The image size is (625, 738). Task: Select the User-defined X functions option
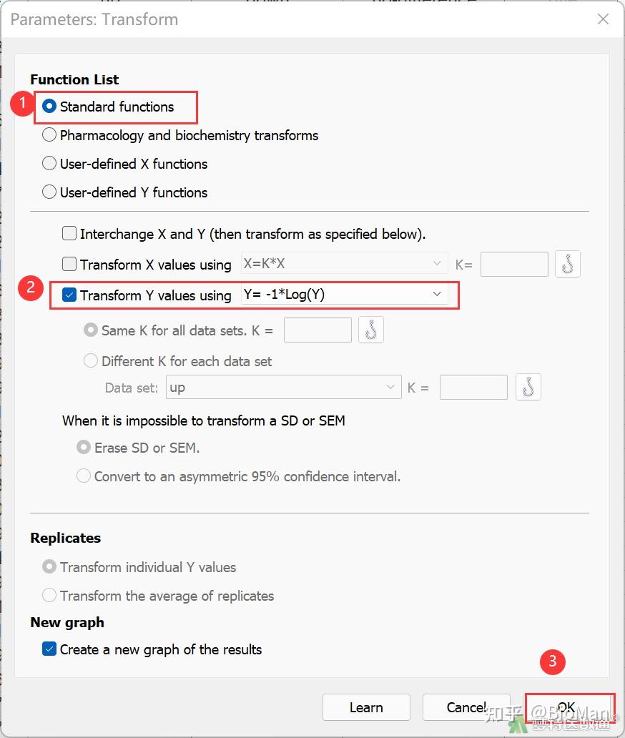[49, 164]
